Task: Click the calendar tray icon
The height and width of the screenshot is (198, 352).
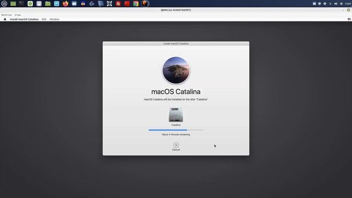Action: tap(314, 4)
